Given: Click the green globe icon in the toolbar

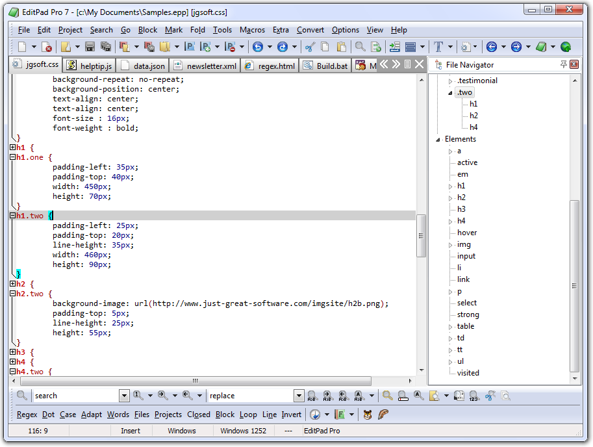Looking at the screenshot, I should (x=566, y=47).
